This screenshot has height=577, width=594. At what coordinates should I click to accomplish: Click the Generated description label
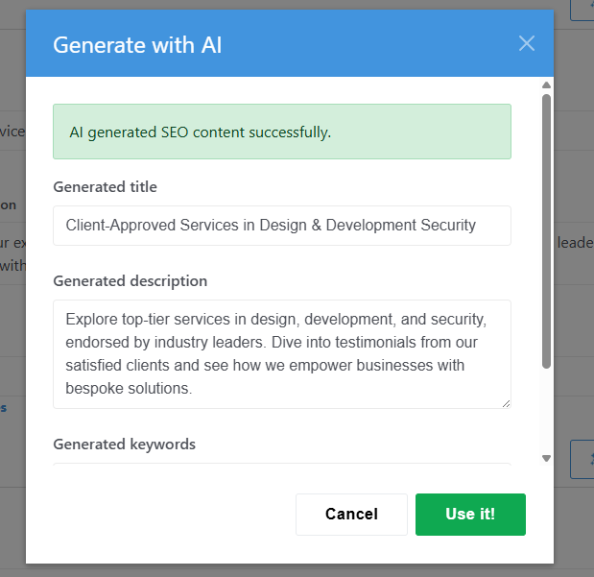click(x=130, y=281)
